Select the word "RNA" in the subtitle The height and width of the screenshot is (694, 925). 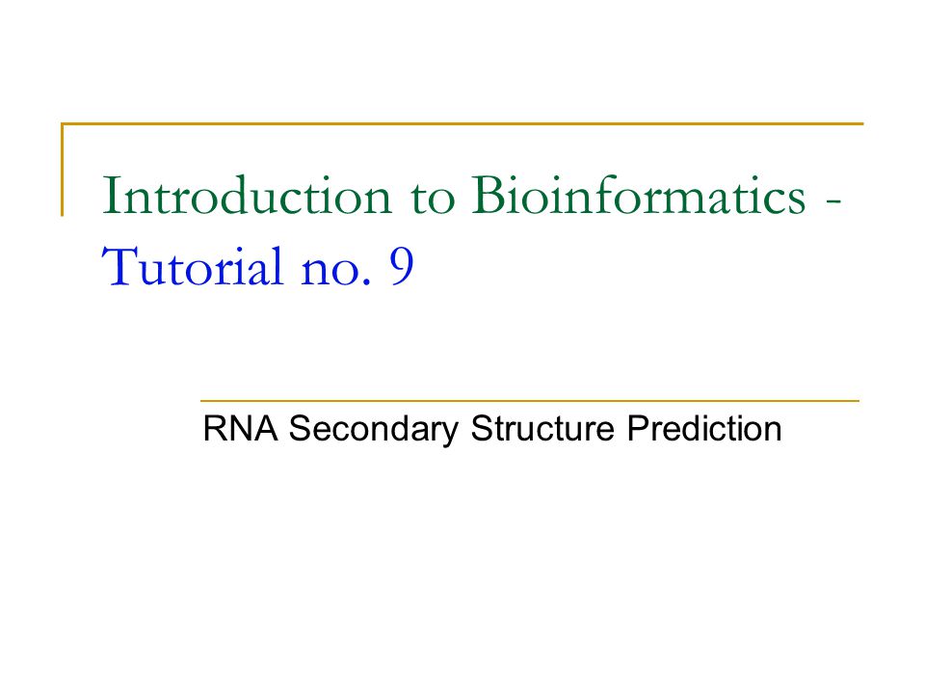point(240,428)
